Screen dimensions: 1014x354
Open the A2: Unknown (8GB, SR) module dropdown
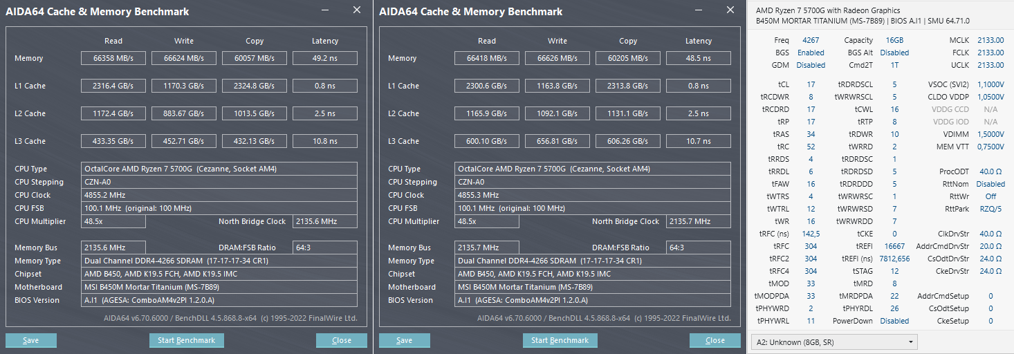click(x=833, y=342)
